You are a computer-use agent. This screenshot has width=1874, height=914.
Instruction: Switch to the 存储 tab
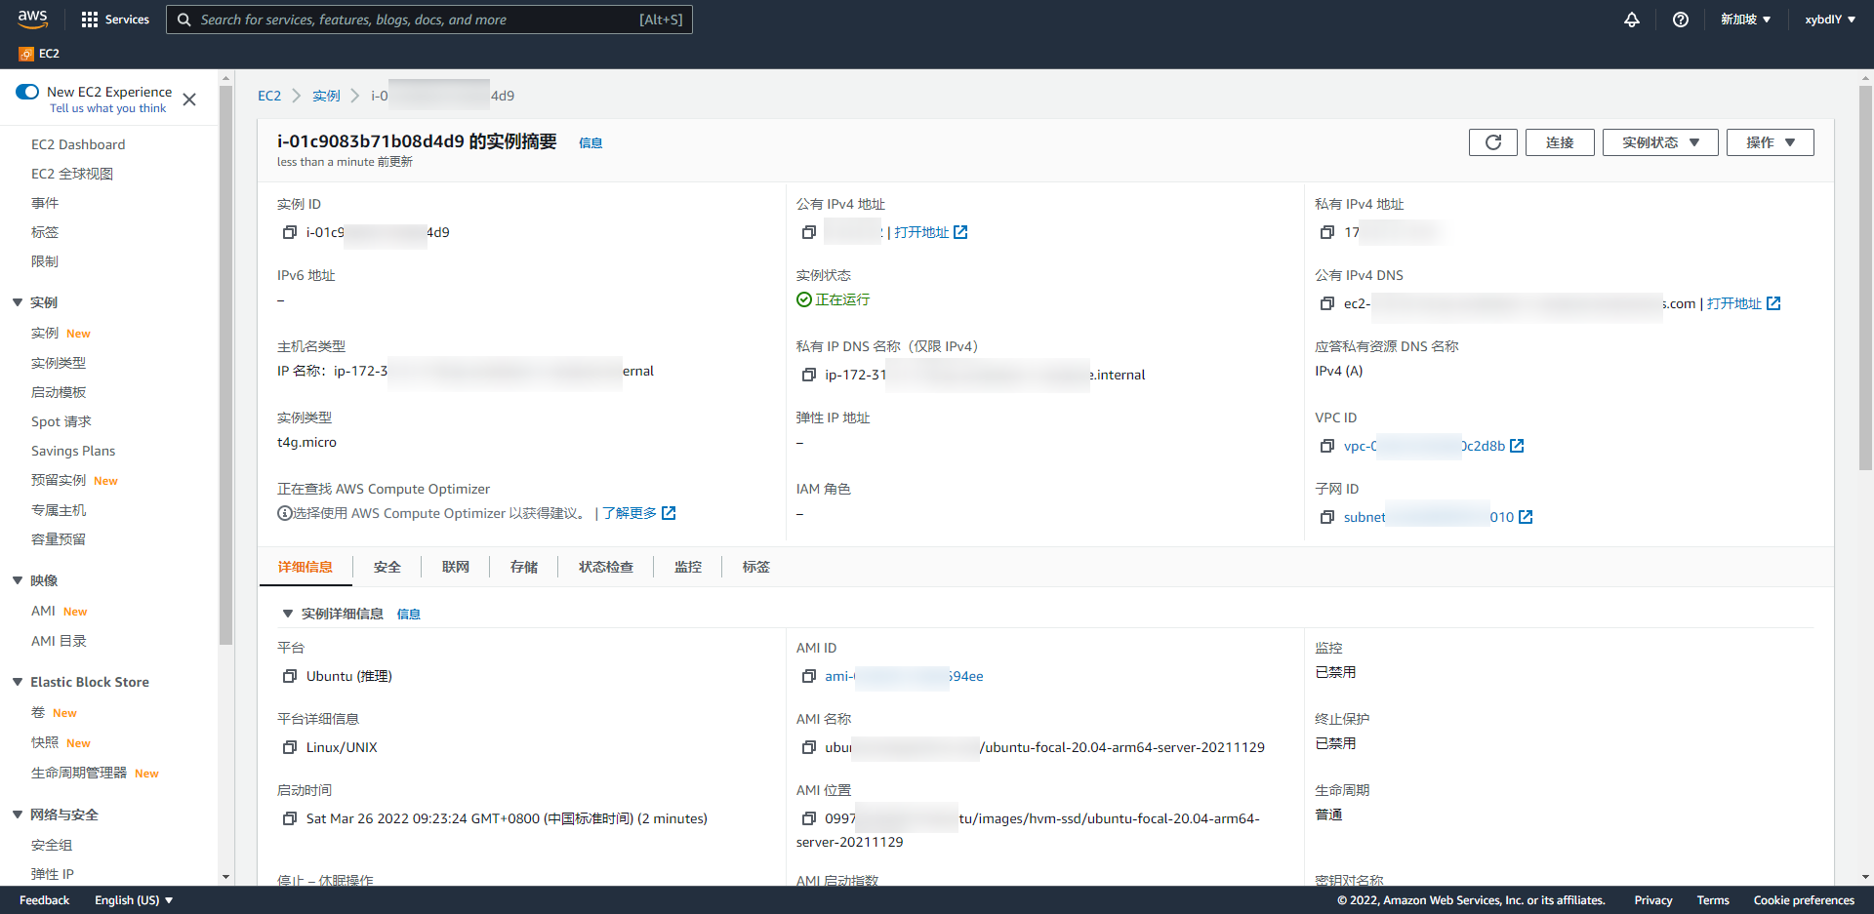point(524,567)
